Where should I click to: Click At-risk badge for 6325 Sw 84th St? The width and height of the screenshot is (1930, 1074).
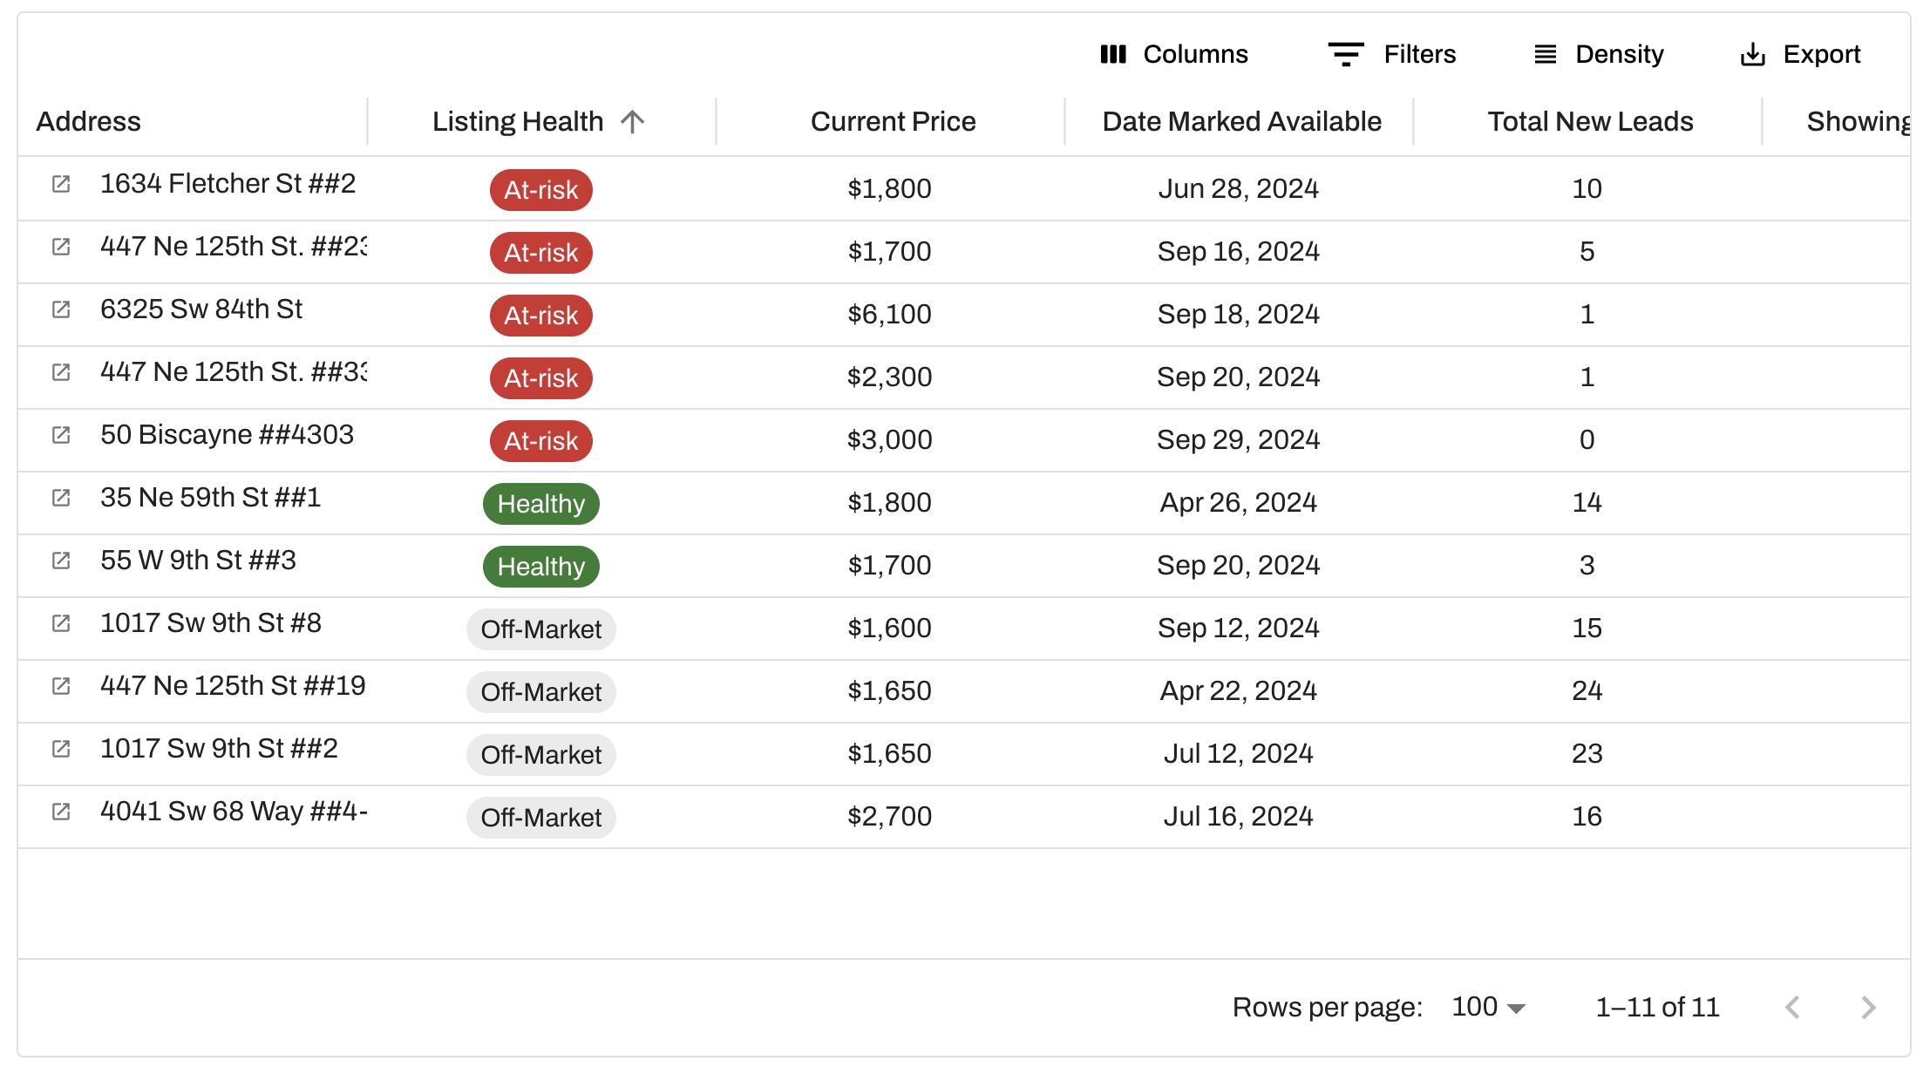pyautogui.click(x=541, y=315)
